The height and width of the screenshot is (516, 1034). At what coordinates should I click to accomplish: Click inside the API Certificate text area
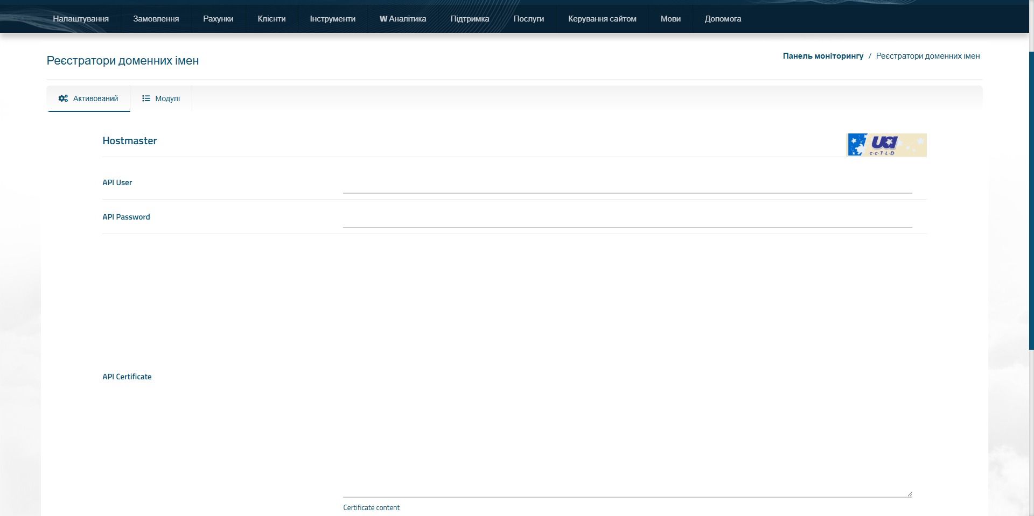coord(627,371)
